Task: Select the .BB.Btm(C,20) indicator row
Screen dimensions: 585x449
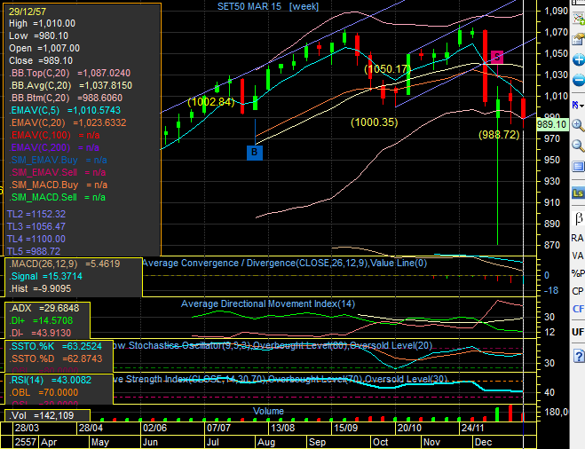Action: pyautogui.click(x=66, y=98)
